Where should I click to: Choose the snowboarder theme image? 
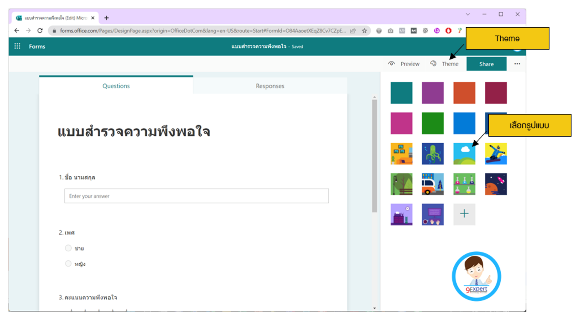click(x=496, y=154)
